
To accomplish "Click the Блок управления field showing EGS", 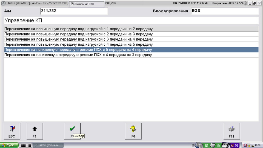I will (x=225, y=11).
